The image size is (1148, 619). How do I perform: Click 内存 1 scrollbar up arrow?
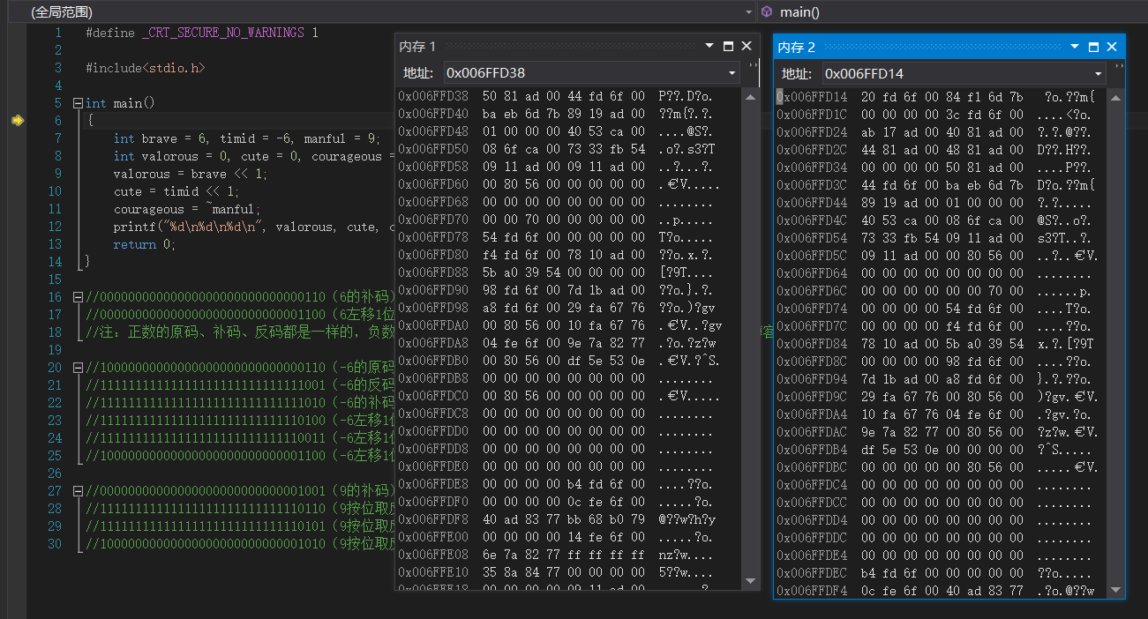coord(751,95)
